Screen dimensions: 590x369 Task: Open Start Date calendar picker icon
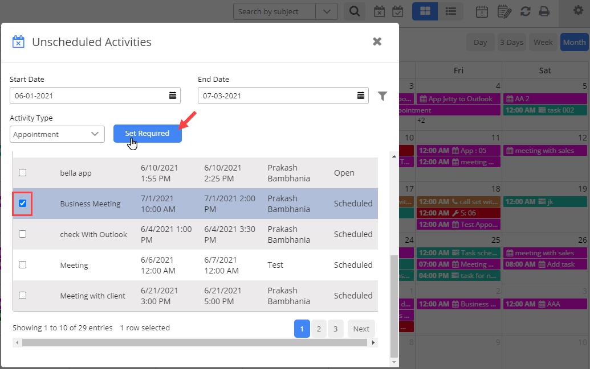(x=173, y=96)
